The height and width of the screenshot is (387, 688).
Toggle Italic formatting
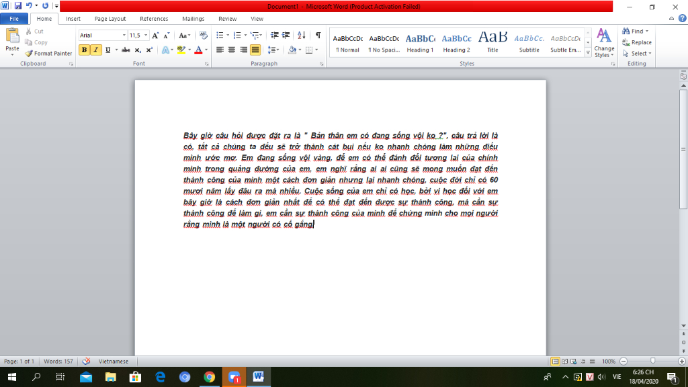tap(95, 50)
